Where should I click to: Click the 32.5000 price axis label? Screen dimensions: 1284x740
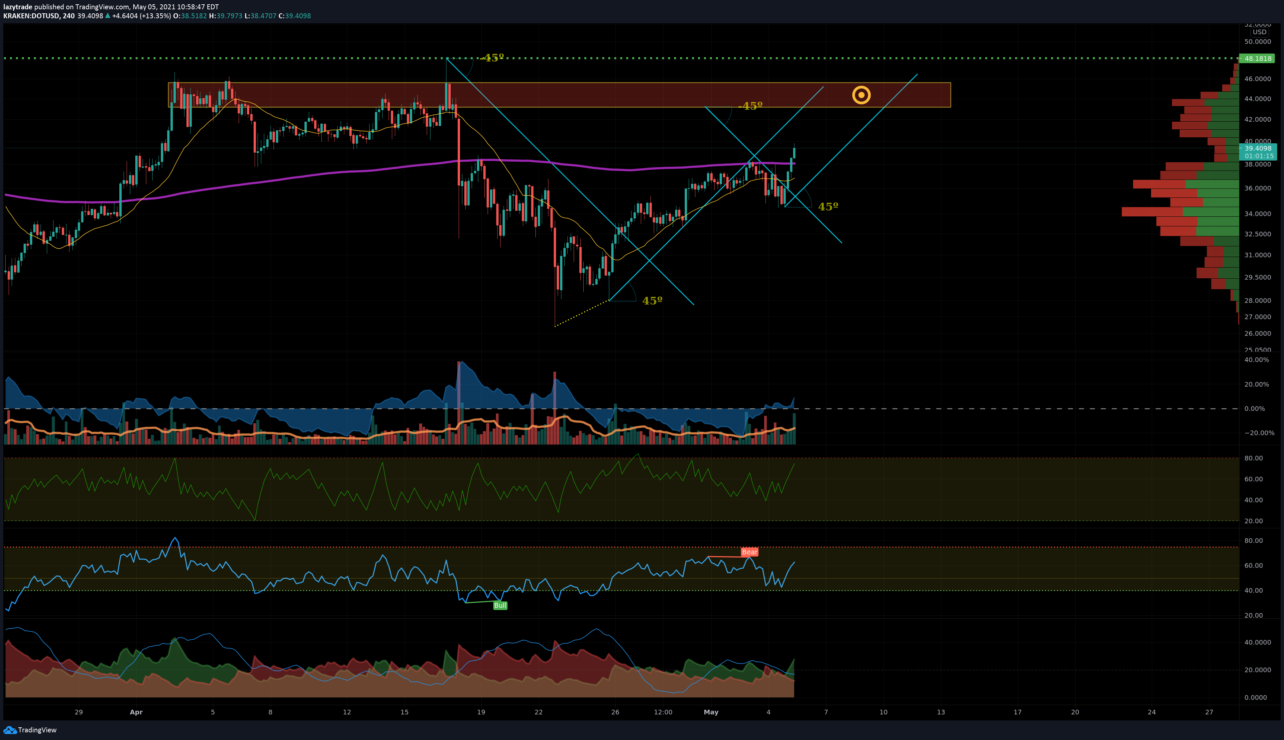(x=1258, y=234)
